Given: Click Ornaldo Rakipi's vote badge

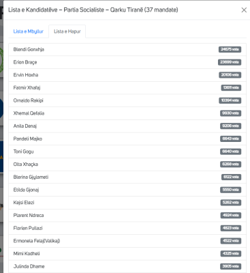Looking at the screenshot, I should 230,100.
